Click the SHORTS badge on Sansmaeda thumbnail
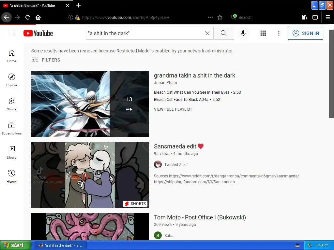 point(135,204)
